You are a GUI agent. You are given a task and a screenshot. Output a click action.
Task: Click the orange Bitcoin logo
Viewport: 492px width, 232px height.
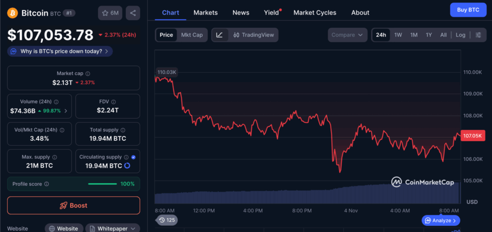coord(12,13)
